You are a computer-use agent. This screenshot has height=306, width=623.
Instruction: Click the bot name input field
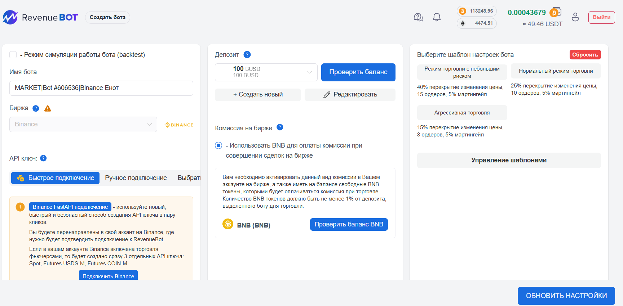[x=101, y=88]
